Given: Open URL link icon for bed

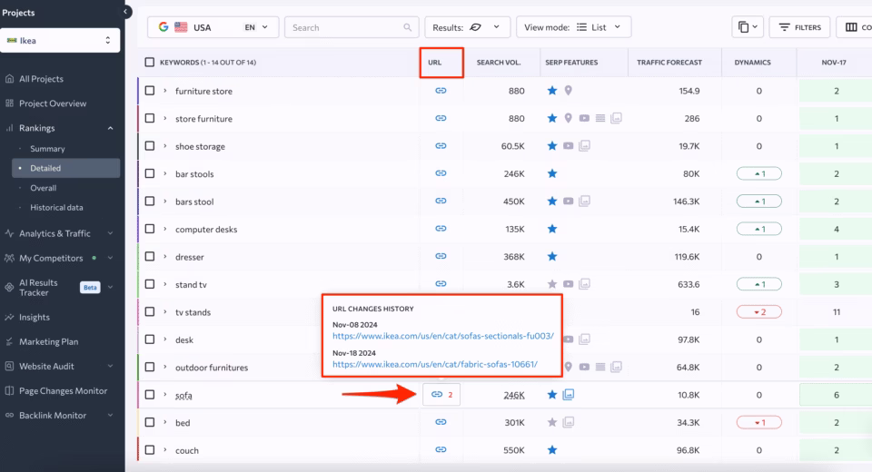Looking at the screenshot, I should click(441, 422).
